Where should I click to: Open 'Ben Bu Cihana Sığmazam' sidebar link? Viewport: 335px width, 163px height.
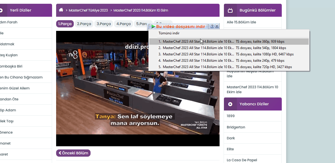pos(21,77)
